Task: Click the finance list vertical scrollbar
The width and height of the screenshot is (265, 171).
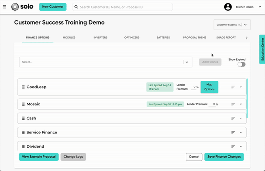Action: 247,98
